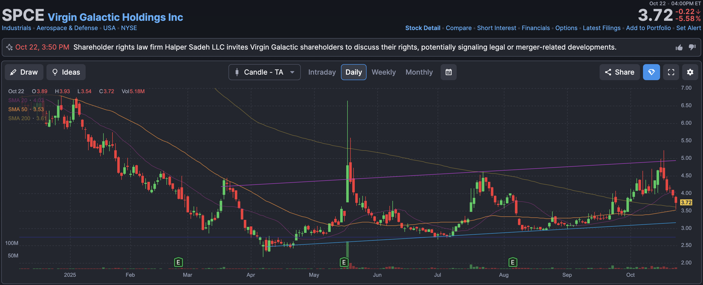Select the Weekly timeframe
The image size is (703, 285).
tap(383, 72)
